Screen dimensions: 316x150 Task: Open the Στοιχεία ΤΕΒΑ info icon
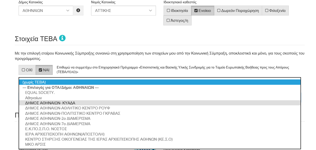62,38
